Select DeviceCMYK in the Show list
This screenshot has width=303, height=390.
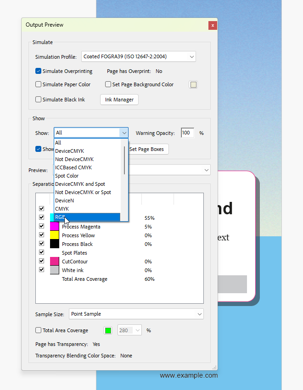pyautogui.click(x=87, y=151)
